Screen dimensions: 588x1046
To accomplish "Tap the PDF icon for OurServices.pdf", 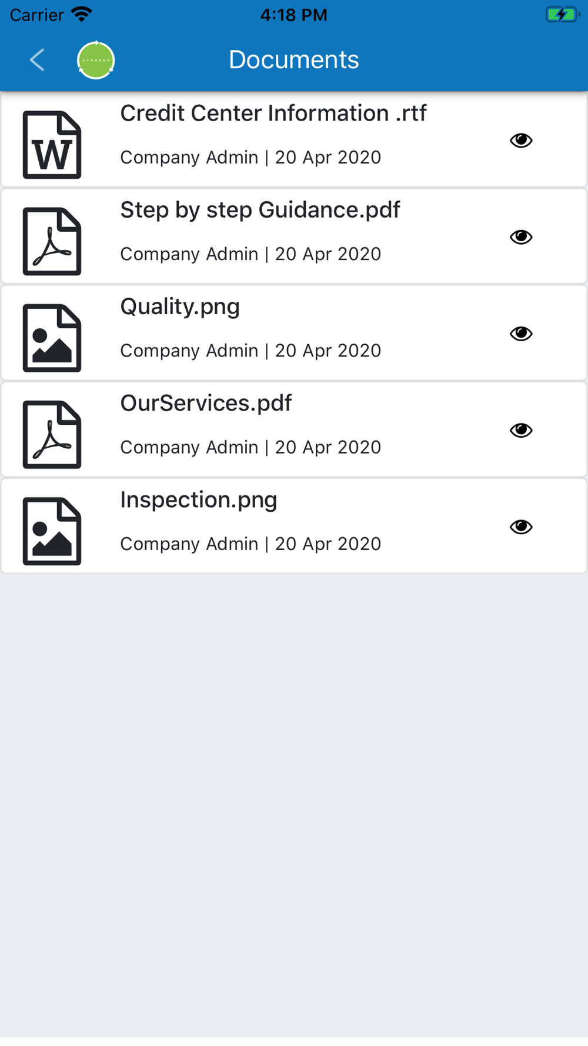I will point(52,434).
